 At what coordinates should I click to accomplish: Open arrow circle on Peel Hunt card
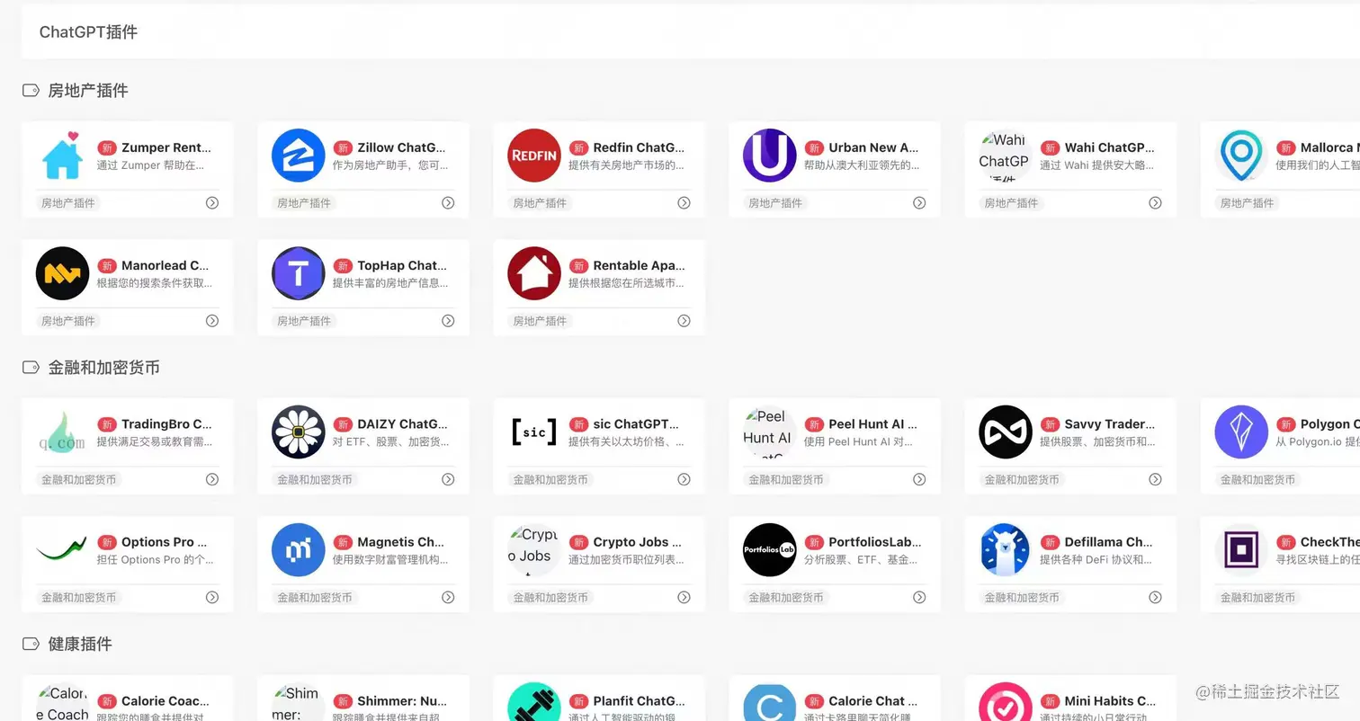919,480
